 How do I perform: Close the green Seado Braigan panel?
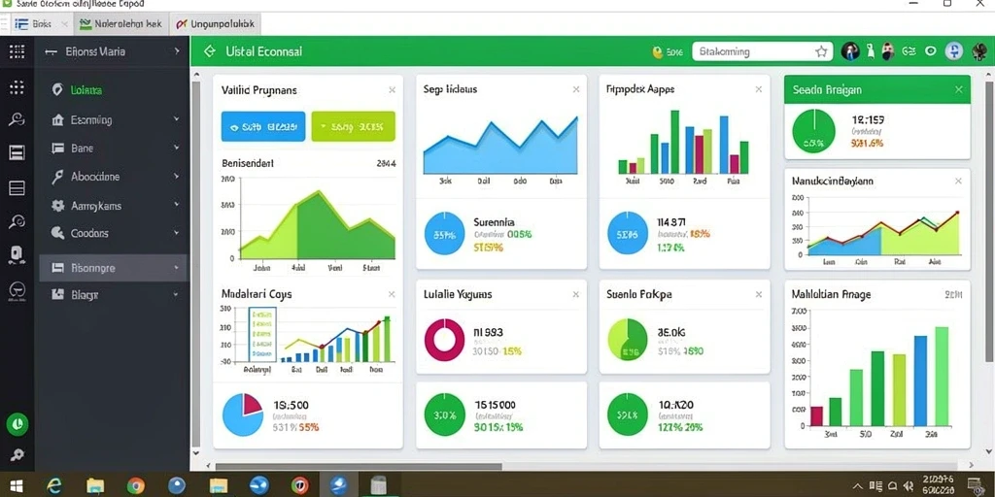click(x=958, y=90)
